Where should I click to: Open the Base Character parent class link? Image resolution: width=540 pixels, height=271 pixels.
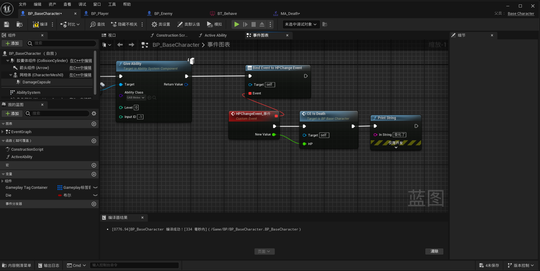521,14
